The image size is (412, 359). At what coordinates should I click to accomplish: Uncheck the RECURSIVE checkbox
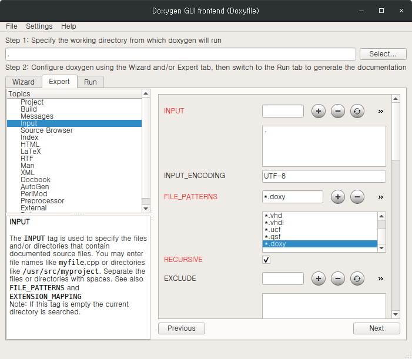point(266,260)
